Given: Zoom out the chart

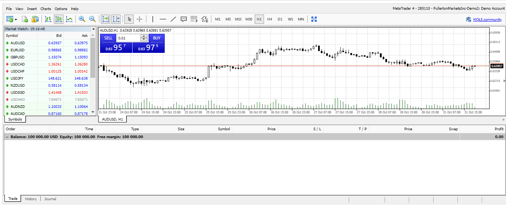Looking at the screenshot, I should [x=92, y=19].
